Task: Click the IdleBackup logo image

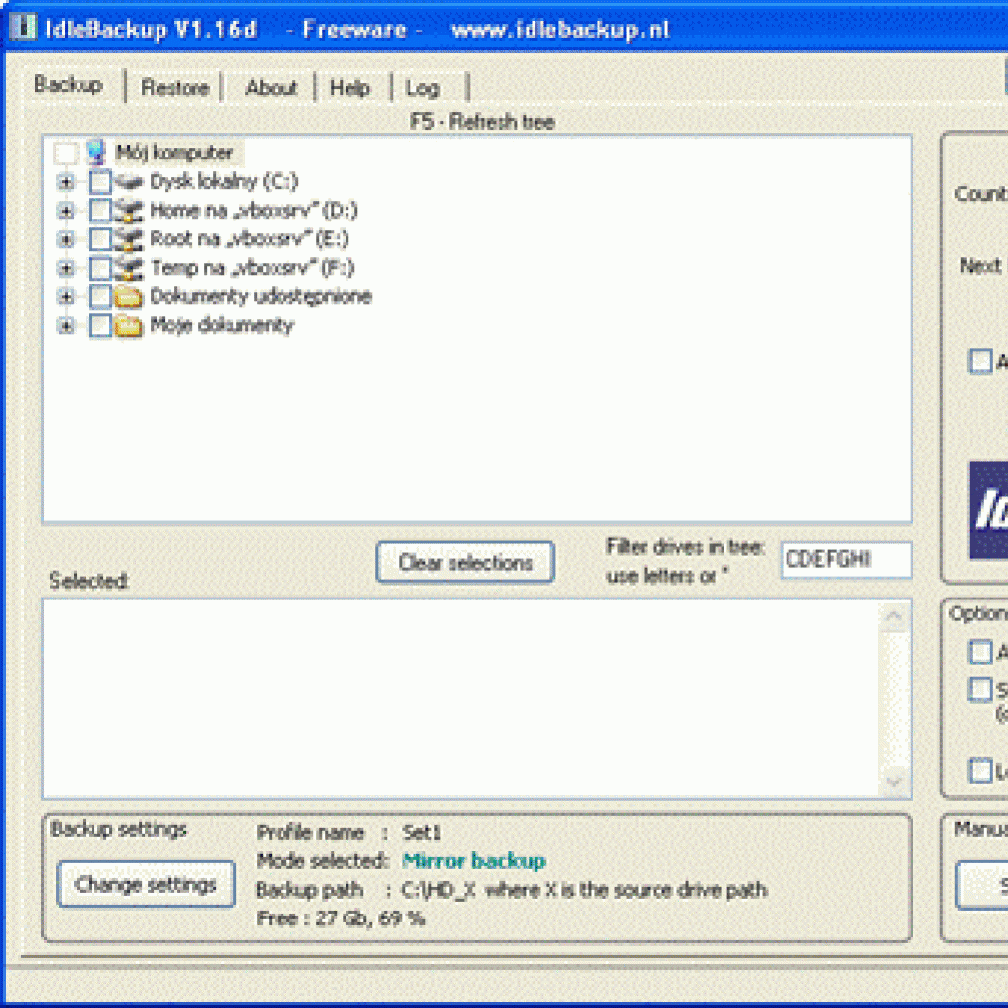Action: [x=988, y=510]
